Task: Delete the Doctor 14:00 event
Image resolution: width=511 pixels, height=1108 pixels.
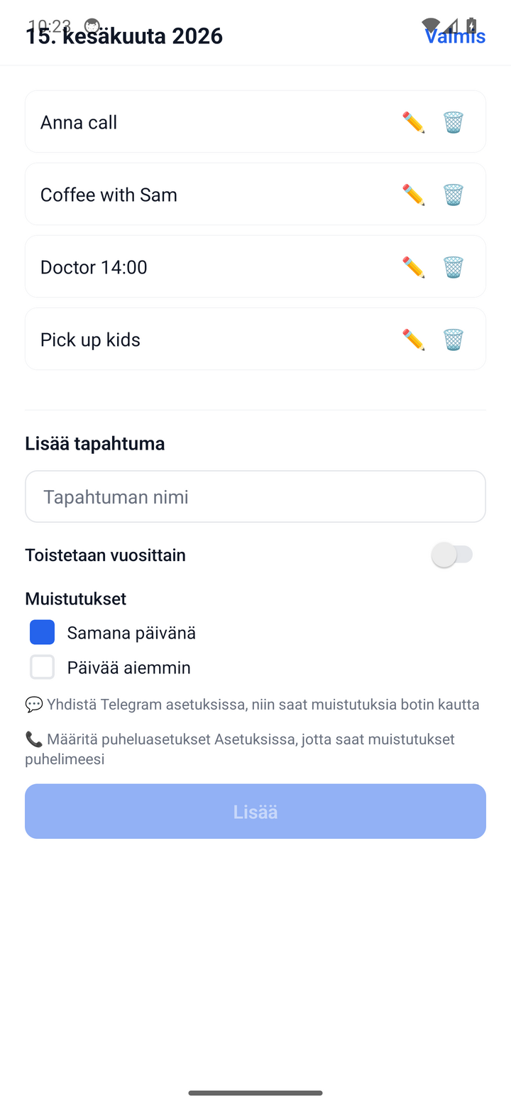Action: 454,267
